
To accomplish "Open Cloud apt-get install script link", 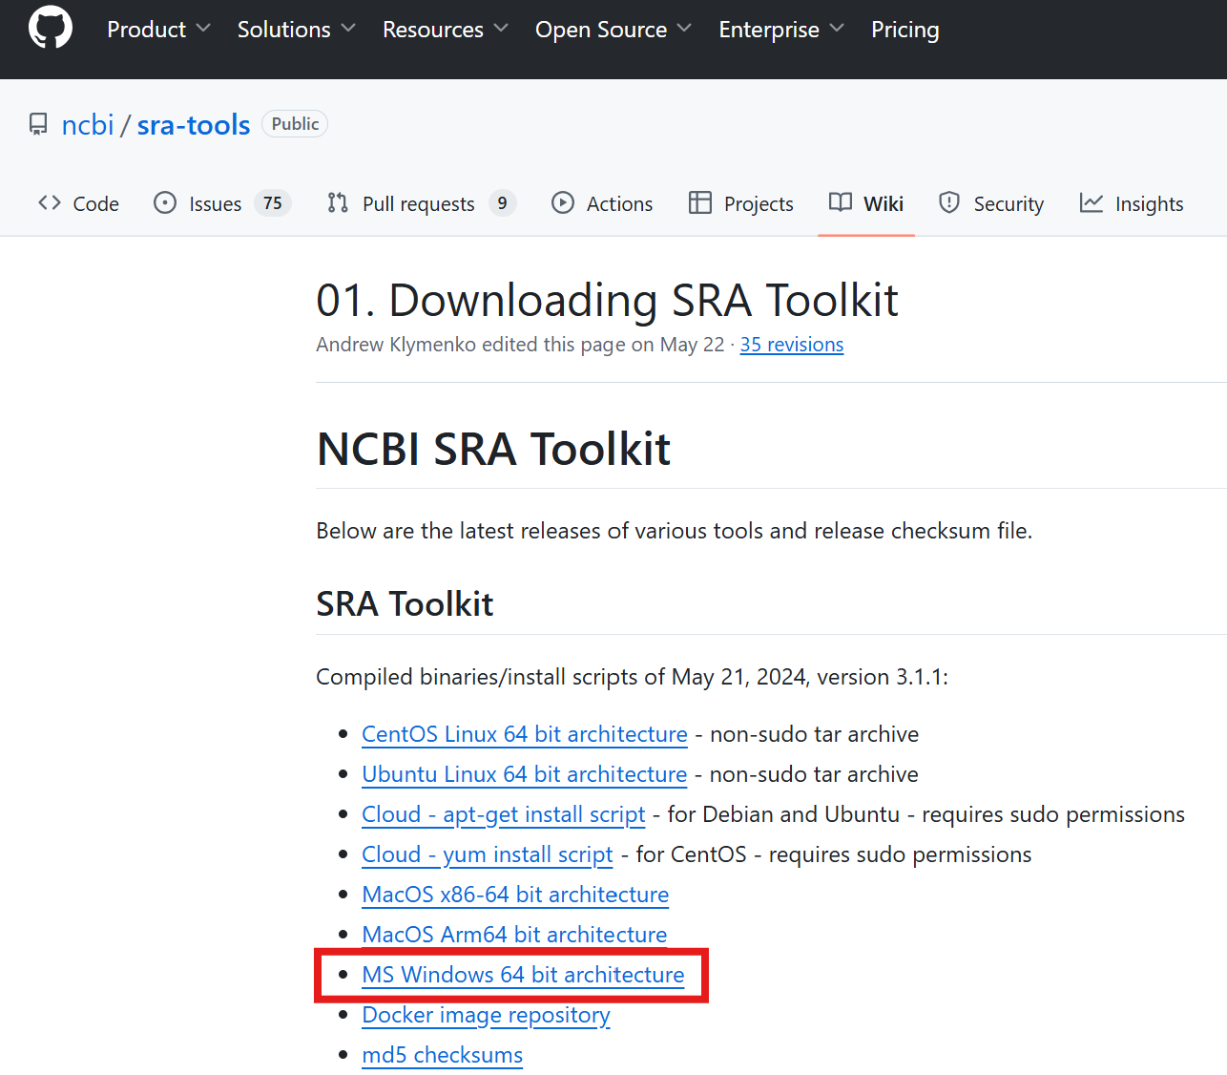I will [x=504, y=814].
